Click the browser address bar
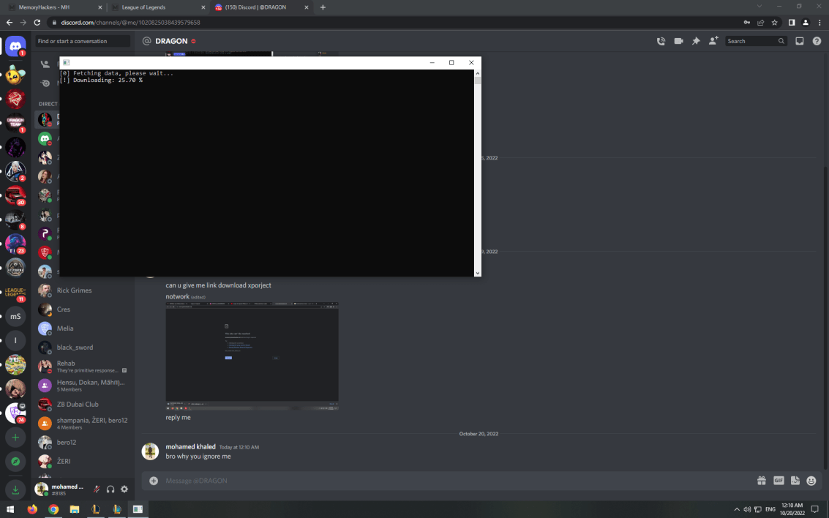 click(391, 23)
